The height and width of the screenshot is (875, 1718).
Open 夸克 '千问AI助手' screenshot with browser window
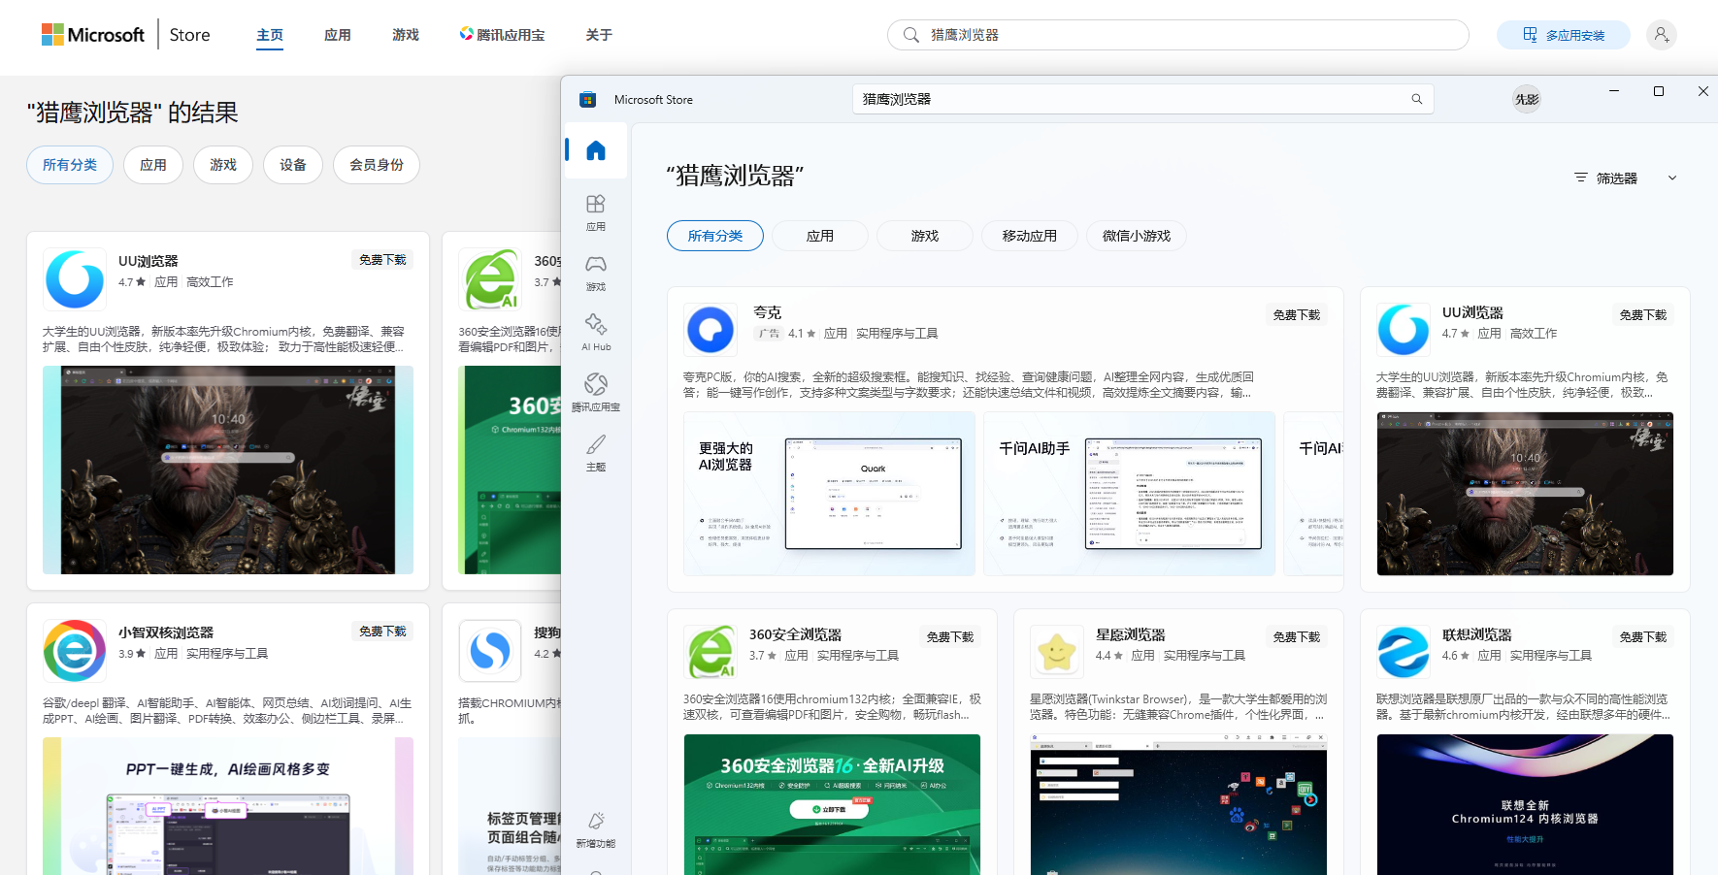tap(1130, 494)
